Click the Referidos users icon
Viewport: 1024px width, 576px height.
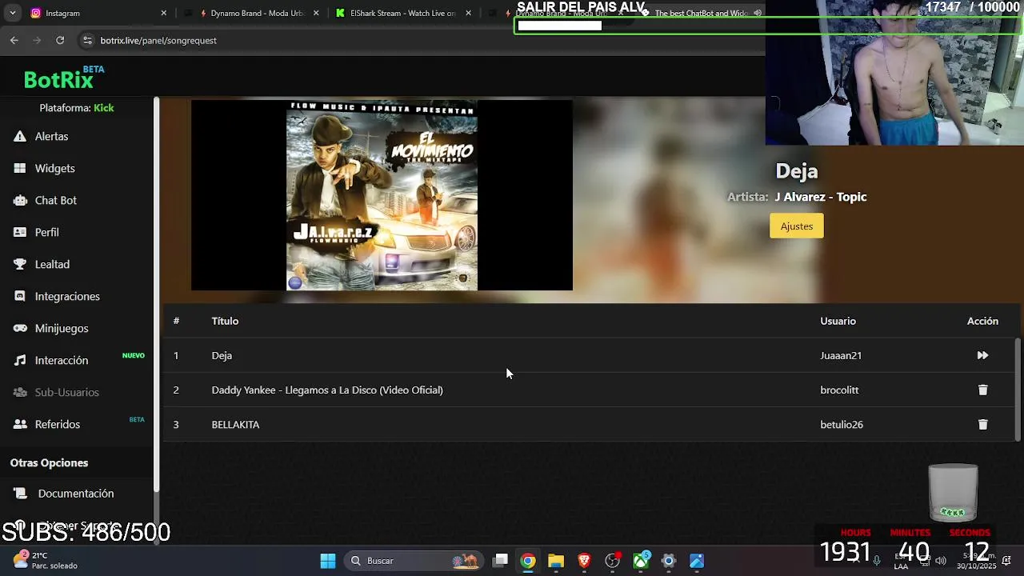pos(20,424)
